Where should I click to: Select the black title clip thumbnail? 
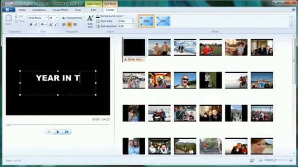pyautogui.click(x=134, y=47)
